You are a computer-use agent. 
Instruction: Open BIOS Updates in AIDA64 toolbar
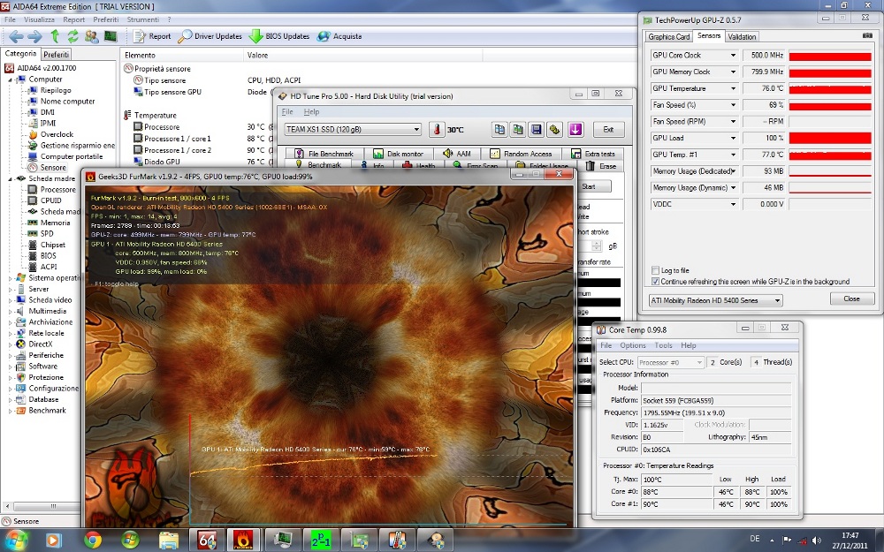pyautogui.click(x=279, y=36)
